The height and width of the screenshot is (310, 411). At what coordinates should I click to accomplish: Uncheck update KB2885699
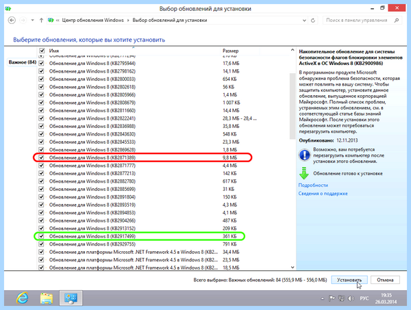tap(41, 189)
